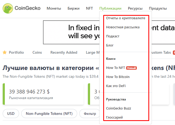Viewport: 175px width, 125px height.
Task: Switch to the Recently Added tab
Action: (64, 52)
